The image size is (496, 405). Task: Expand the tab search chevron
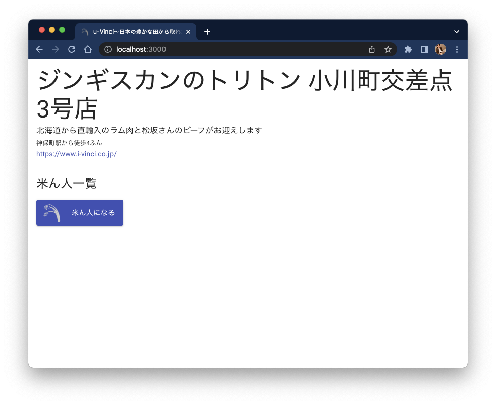(x=457, y=32)
